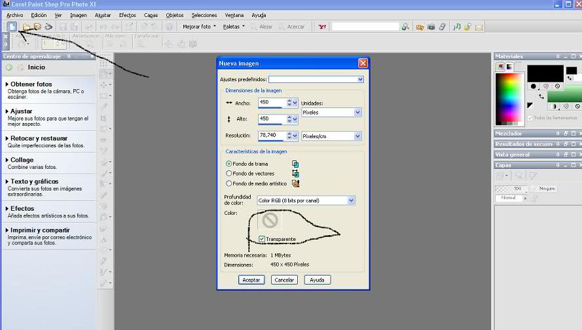Toggle background material transparent button
This screenshot has width=582, height=330.
tap(577, 107)
